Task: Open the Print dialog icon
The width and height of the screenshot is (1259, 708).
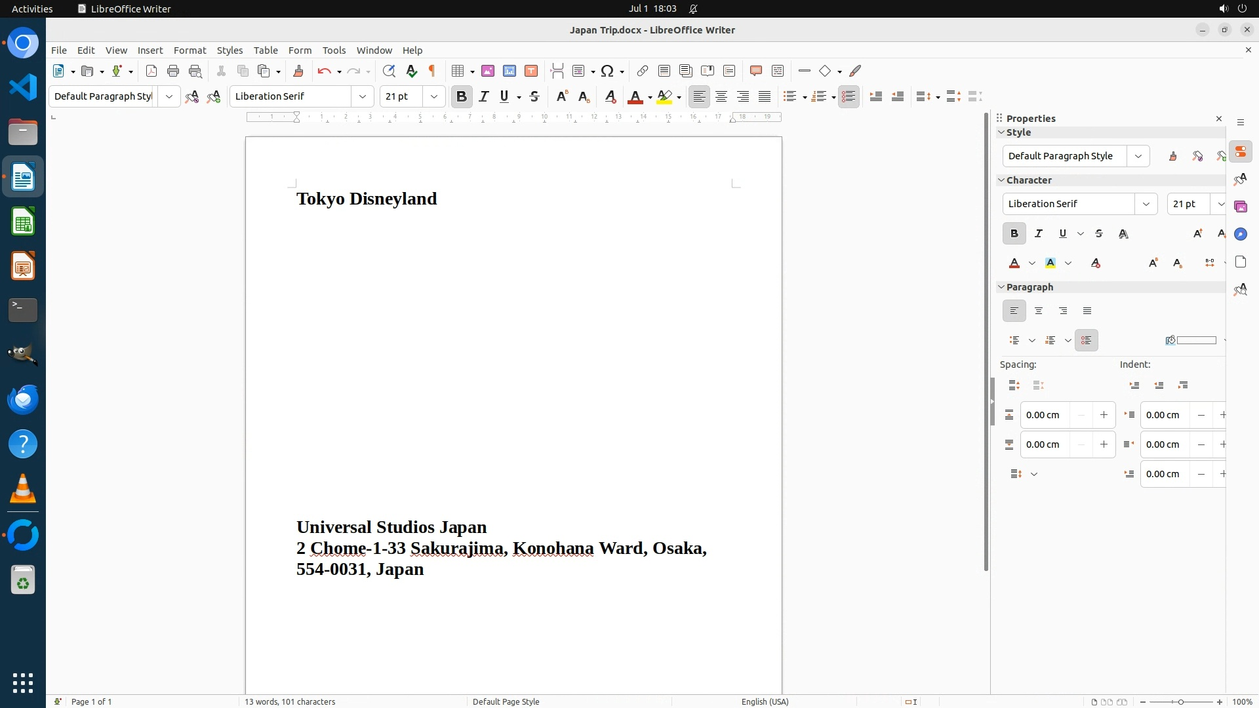Action: pyautogui.click(x=173, y=71)
